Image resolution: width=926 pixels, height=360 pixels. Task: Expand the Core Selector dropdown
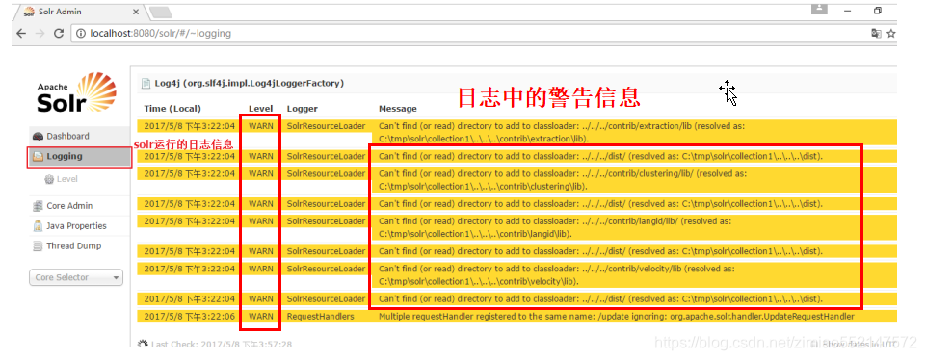tap(76, 277)
